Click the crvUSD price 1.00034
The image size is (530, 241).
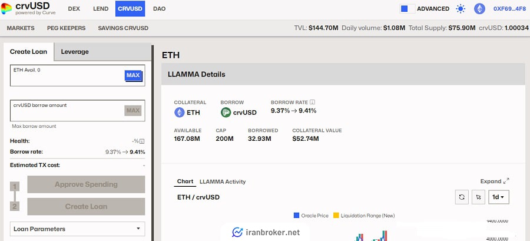(x=516, y=28)
